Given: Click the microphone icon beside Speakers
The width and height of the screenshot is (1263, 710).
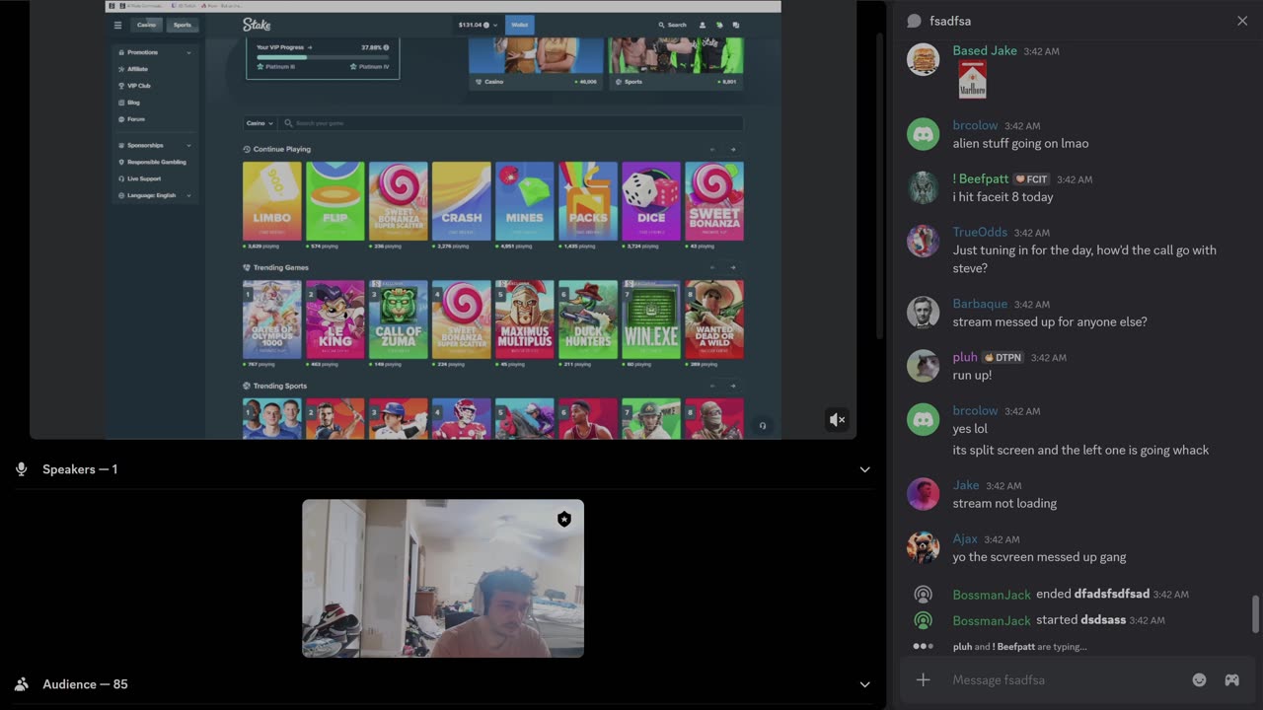Looking at the screenshot, I should point(22,469).
